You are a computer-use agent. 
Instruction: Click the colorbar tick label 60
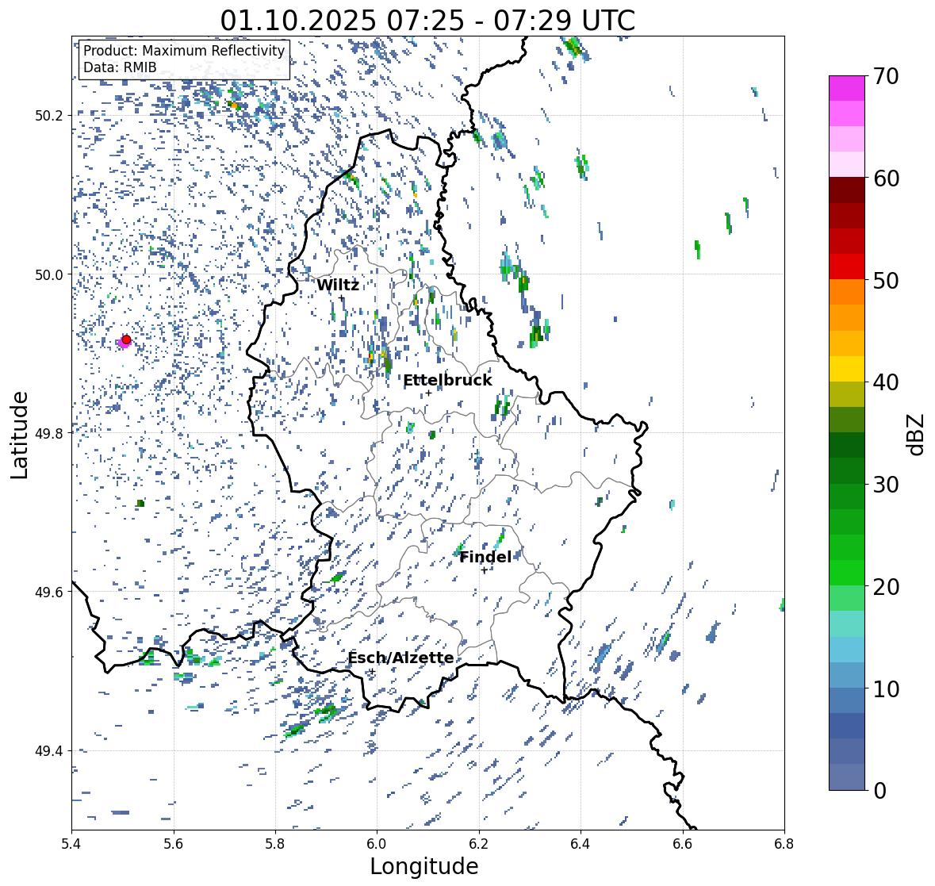pyautogui.click(x=886, y=178)
